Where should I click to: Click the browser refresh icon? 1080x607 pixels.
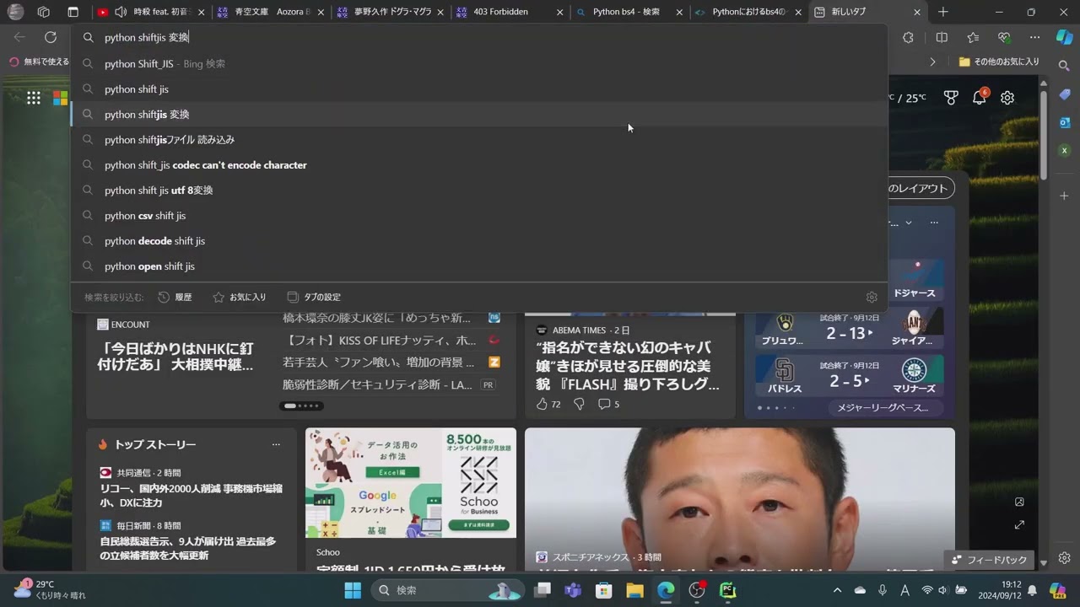pos(51,37)
